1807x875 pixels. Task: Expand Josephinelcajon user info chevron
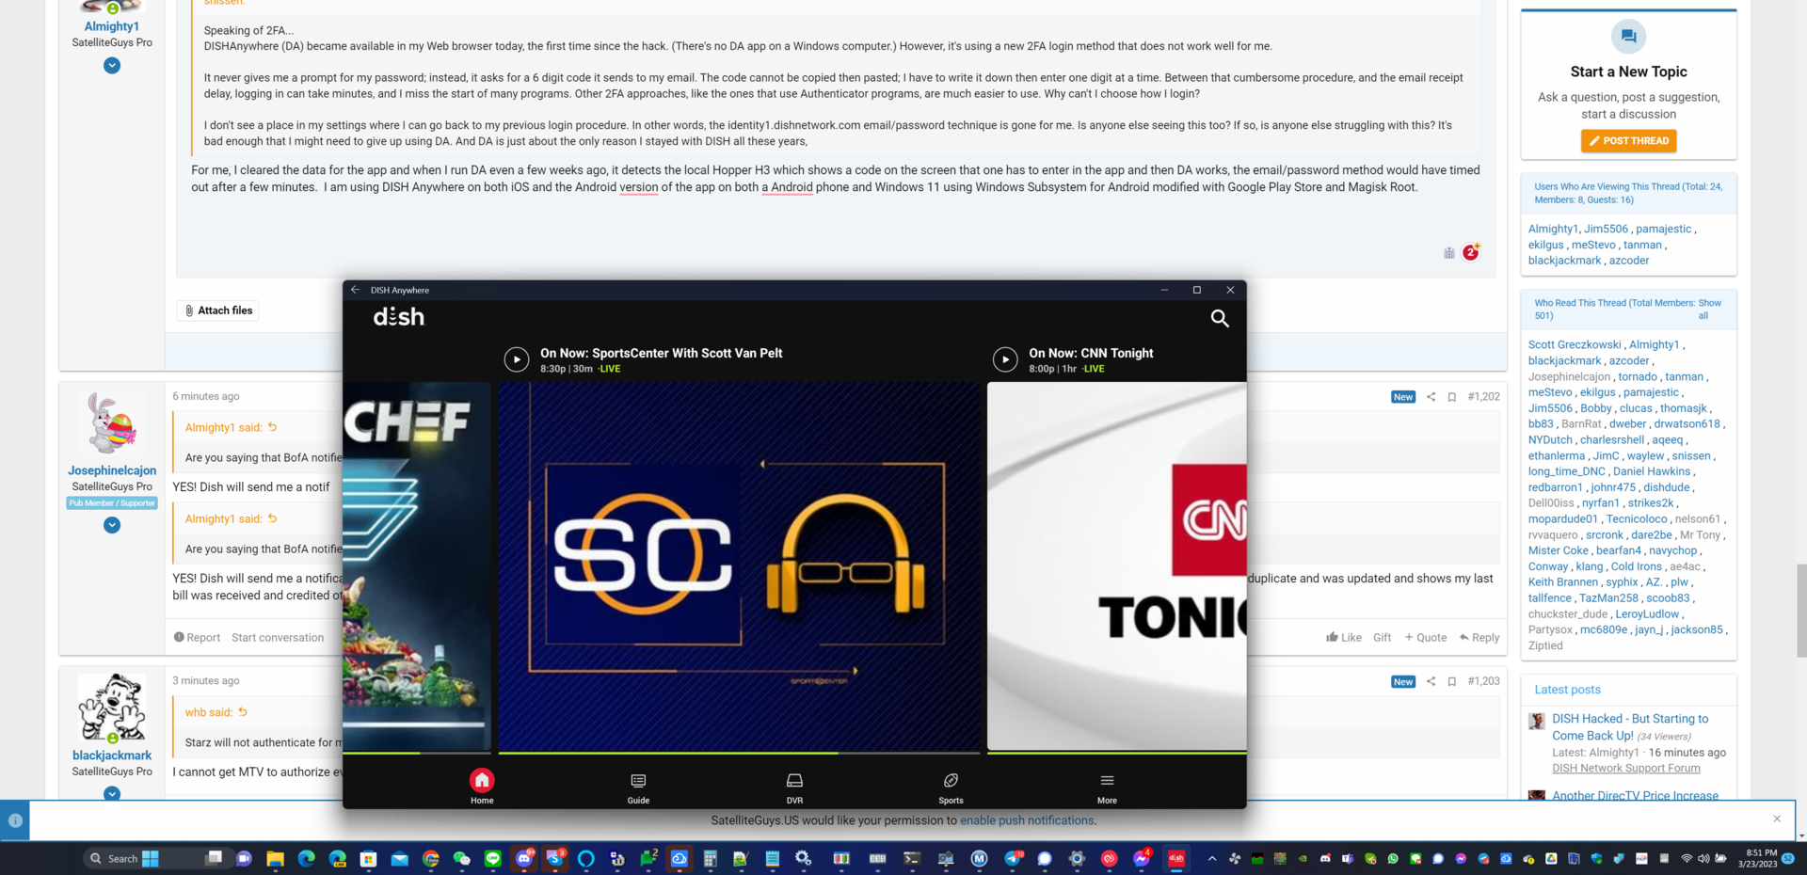pyautogui.click(x=112, y=525)
